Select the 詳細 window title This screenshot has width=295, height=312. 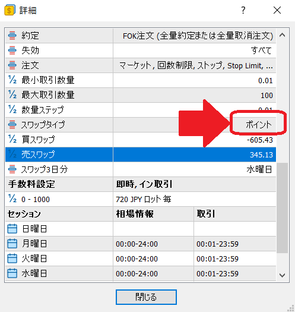pos(28,10)
